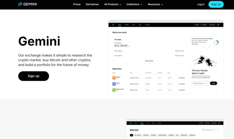The width and height of the screenshot is (234, 139).
Task: Click View details for Ether
Action: click(182, 84)
